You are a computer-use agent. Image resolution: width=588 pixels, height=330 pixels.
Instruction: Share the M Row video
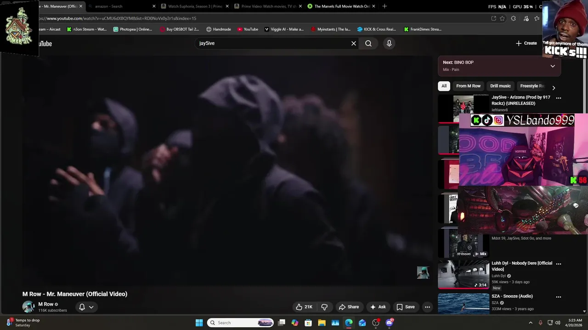point(349,307)
